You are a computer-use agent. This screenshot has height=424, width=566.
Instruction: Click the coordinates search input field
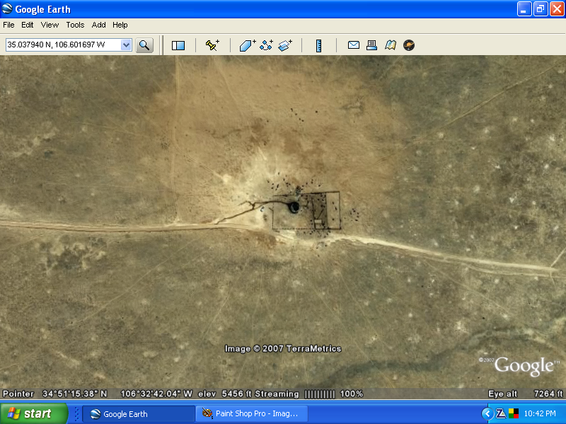[x=64, y=45]
